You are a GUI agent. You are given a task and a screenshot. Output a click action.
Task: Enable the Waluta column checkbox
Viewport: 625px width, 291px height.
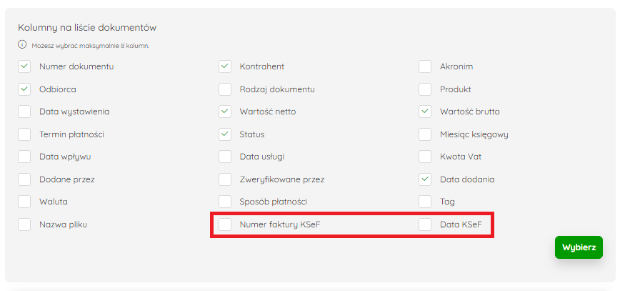point(24,202)
